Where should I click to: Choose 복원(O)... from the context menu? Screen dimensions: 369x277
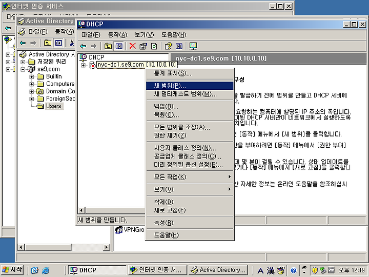[x=190, y=115]
